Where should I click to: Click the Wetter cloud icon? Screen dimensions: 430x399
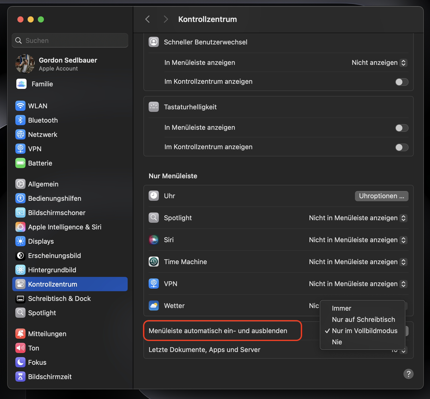pos(154,306)
